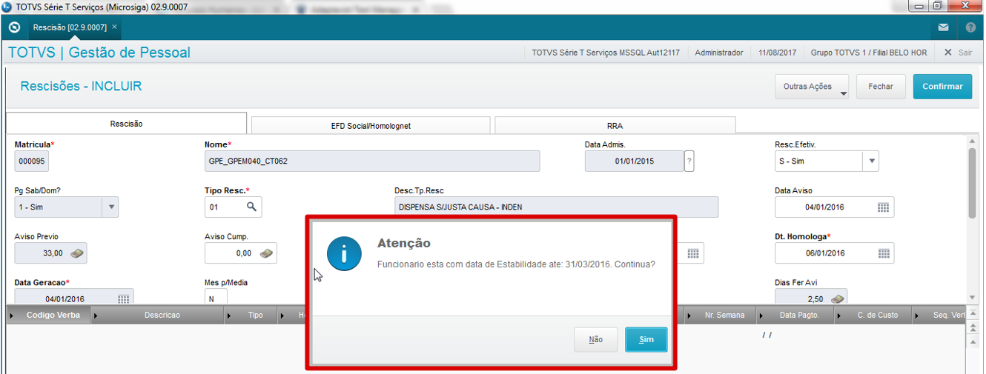Open the Data Aviso calendar icon
Viewport: 986px width, 374px height.
point(883,207)
